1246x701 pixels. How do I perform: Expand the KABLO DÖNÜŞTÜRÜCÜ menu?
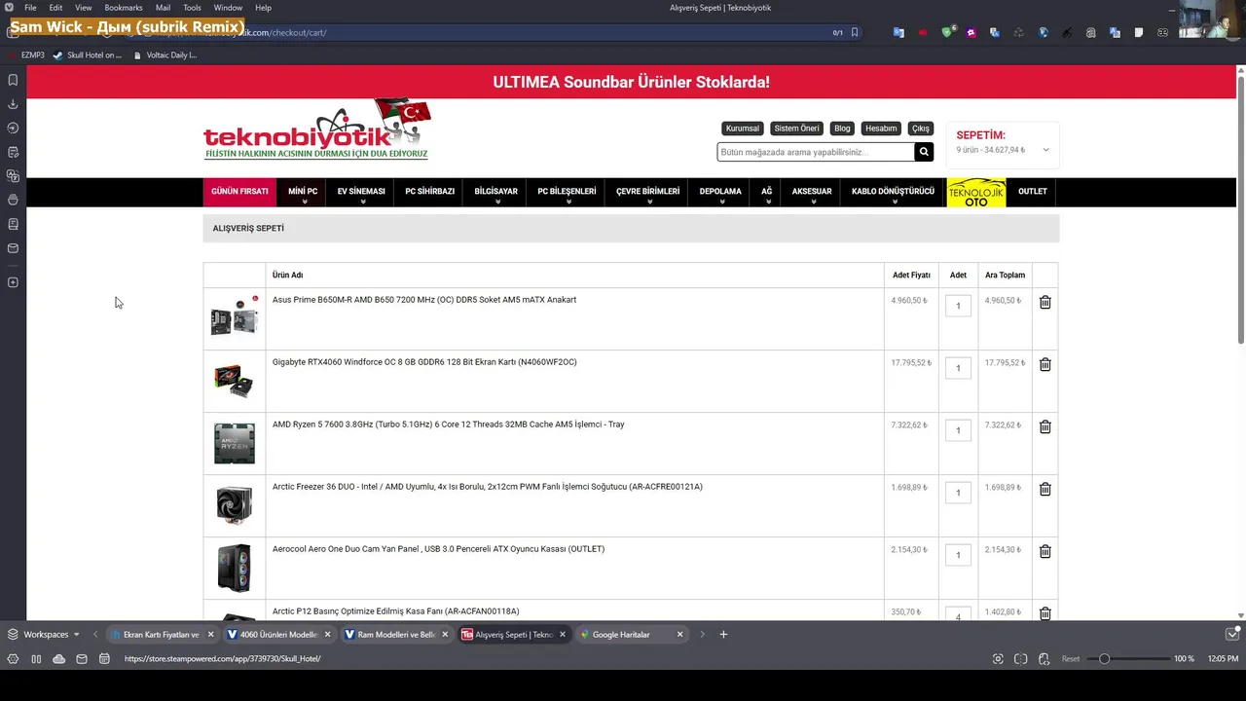[893, 193]
